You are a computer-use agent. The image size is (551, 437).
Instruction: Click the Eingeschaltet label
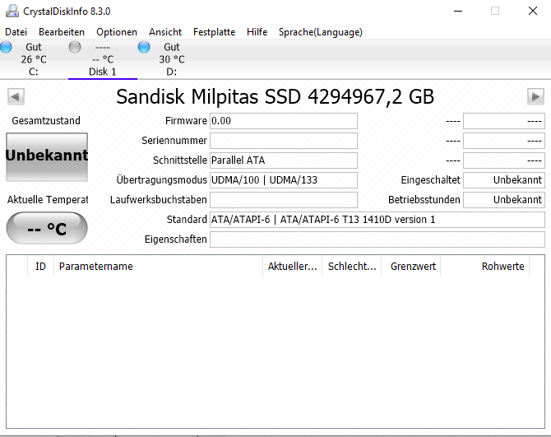click(430, 180)
